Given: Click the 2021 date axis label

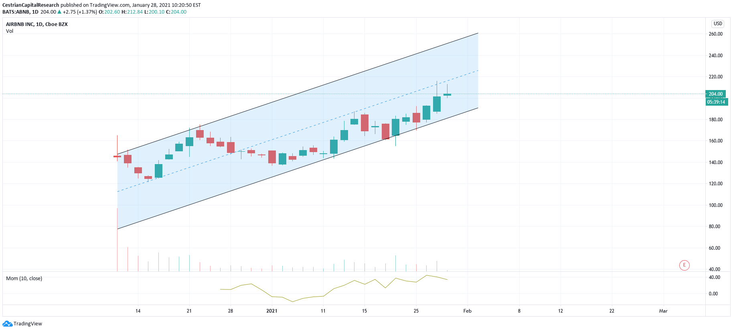Looking at the screenshot, I should [272, 311].
